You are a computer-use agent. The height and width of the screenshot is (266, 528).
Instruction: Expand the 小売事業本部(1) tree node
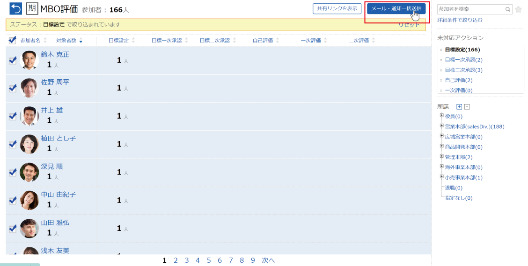(x=442, y=176)
